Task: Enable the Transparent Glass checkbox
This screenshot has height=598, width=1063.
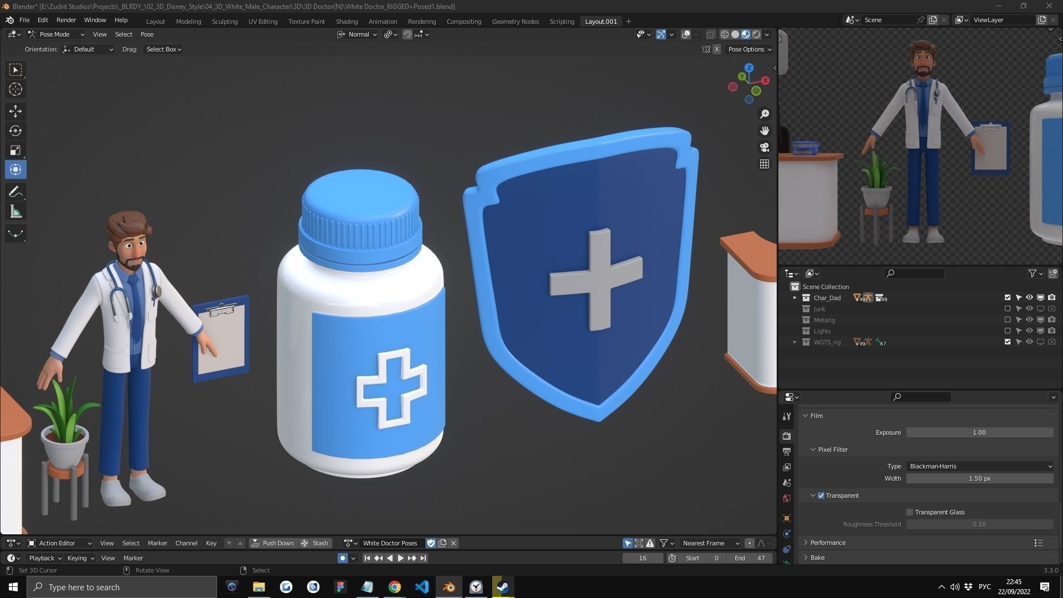Action: click(x=909, y=512)
